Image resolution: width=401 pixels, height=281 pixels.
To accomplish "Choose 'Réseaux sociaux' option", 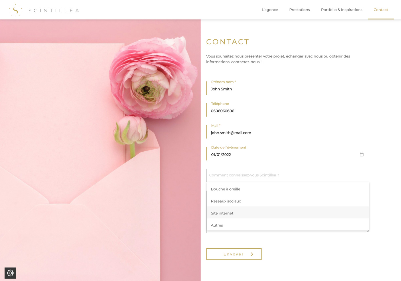I will point(288,201).
